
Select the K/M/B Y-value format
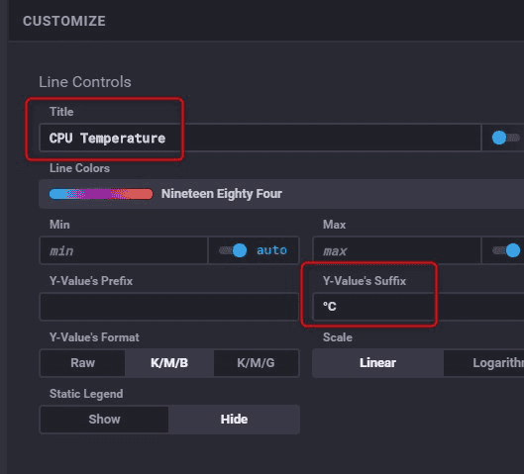tap(169, 363)
